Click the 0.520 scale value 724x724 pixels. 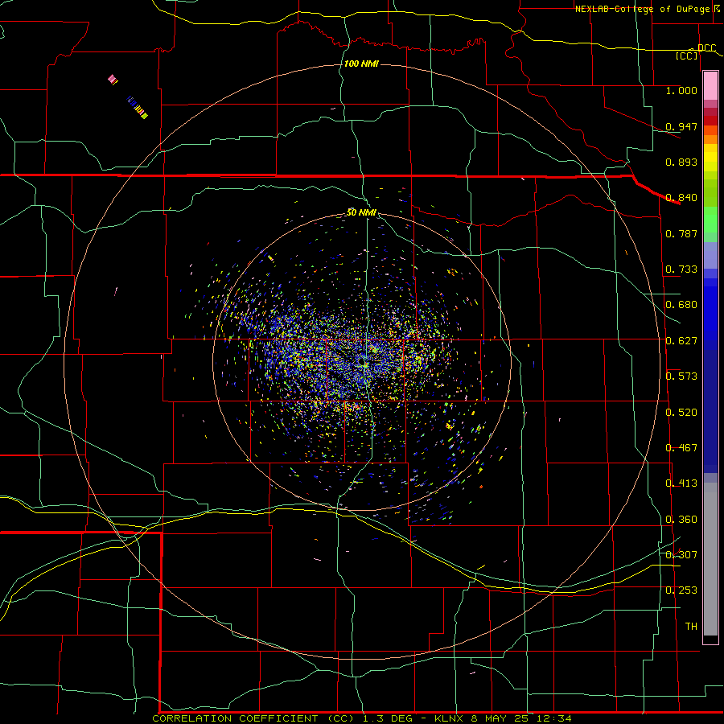coord(681,412)
